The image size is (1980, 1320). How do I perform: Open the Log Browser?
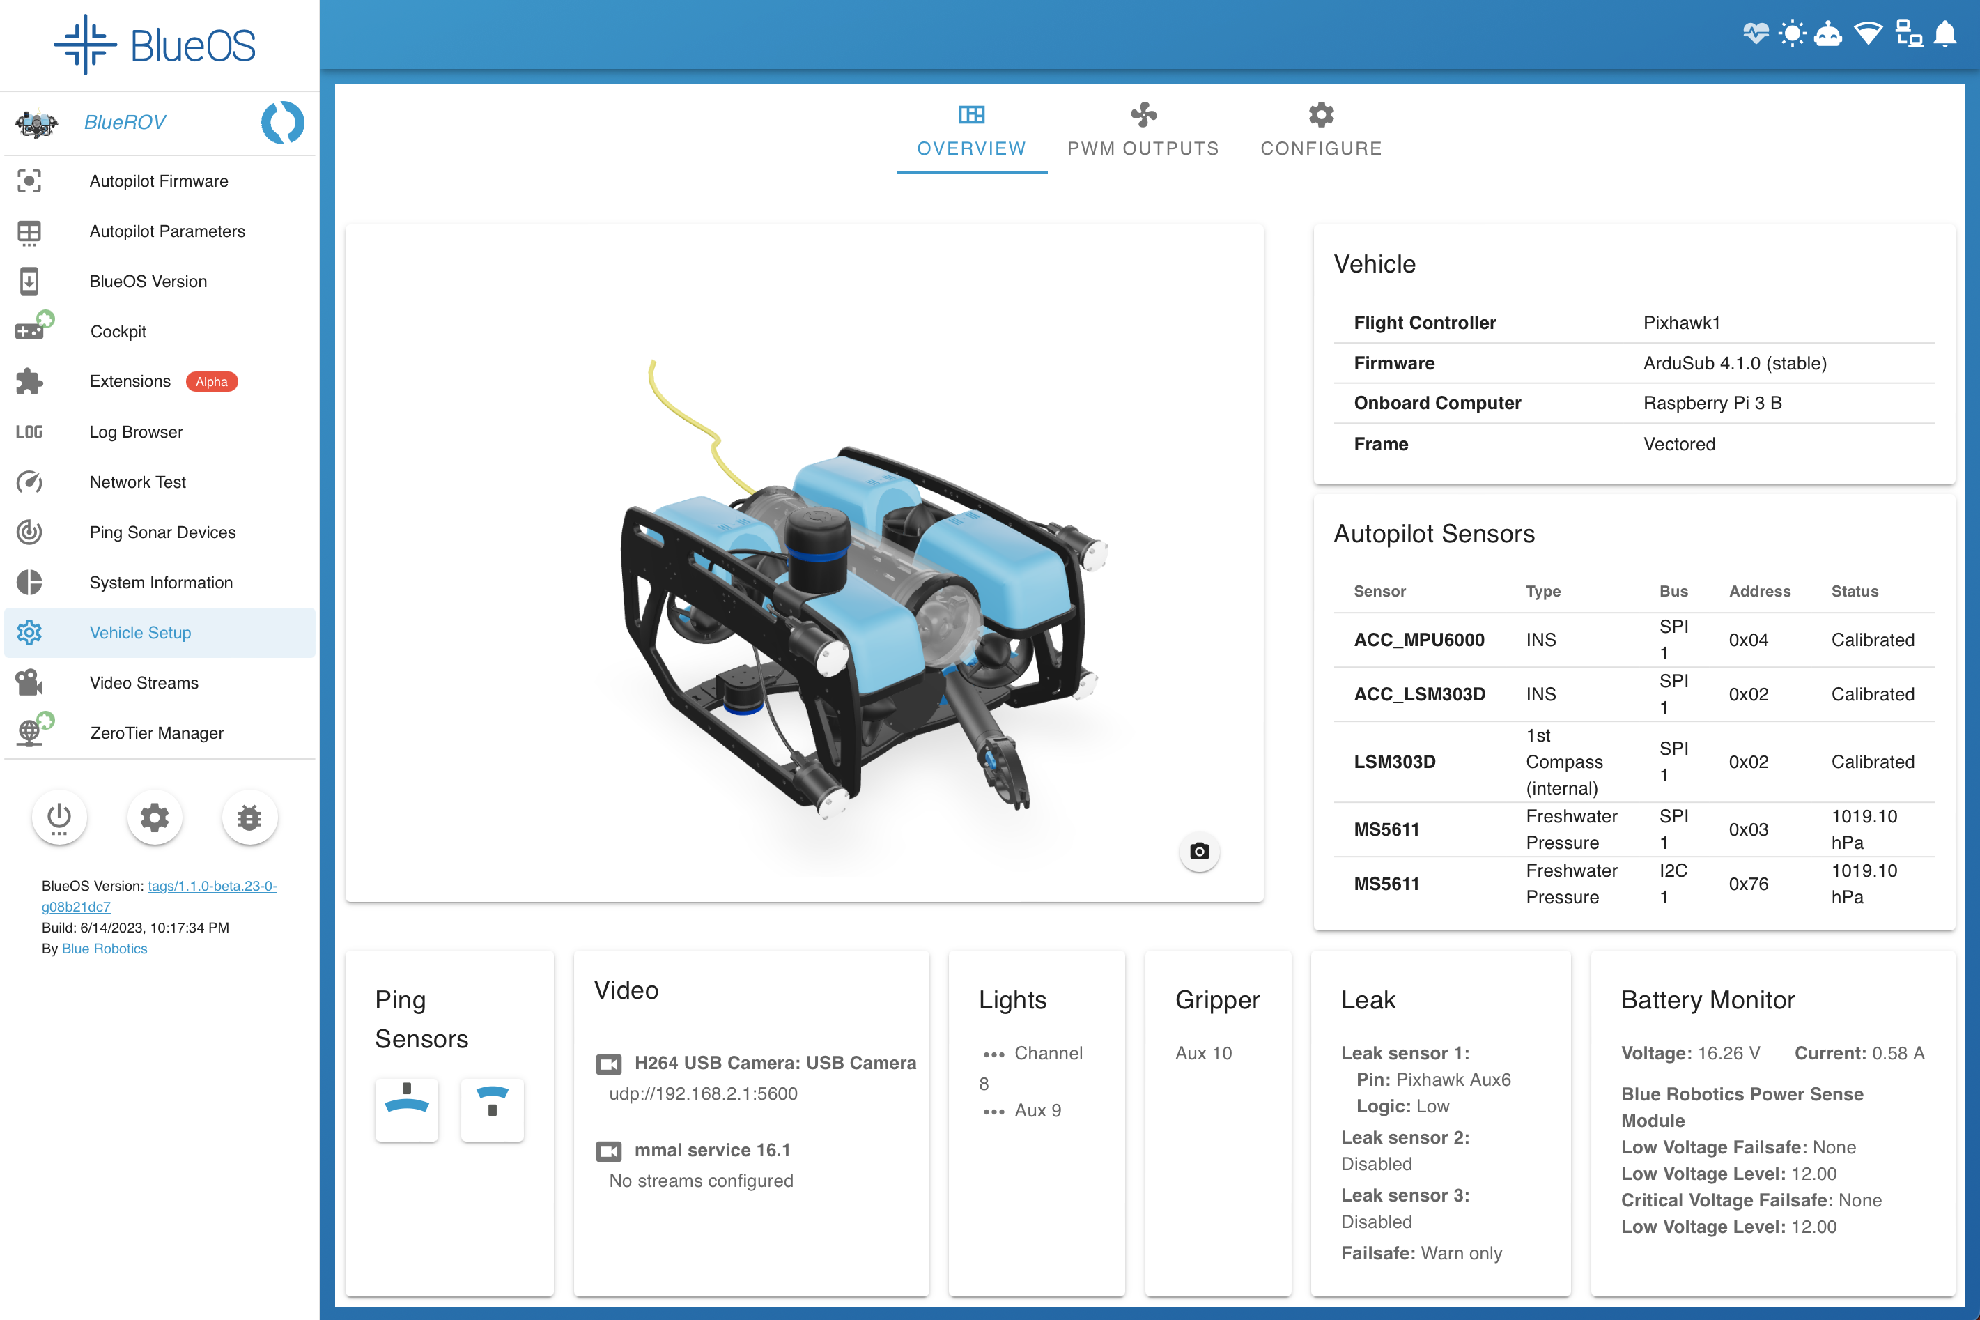pos(160,432)
